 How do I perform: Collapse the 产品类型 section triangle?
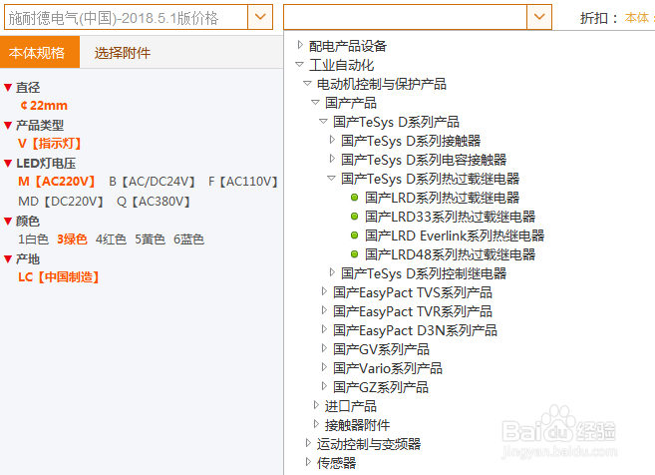coord(8,125)
